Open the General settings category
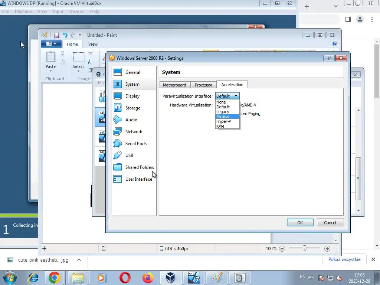380x285 pixels. (134, 72)
